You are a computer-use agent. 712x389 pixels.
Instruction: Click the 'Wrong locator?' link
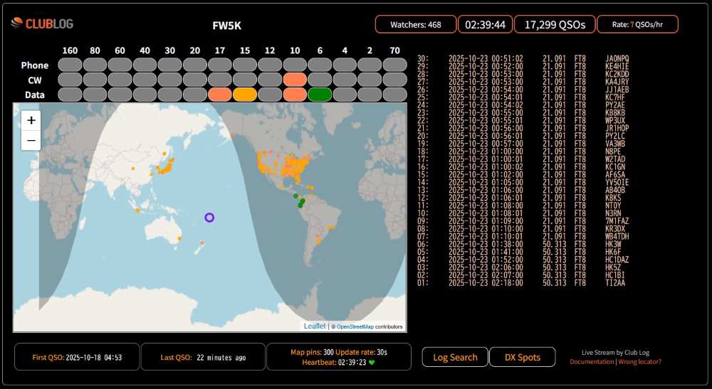[x=639, y=362]
